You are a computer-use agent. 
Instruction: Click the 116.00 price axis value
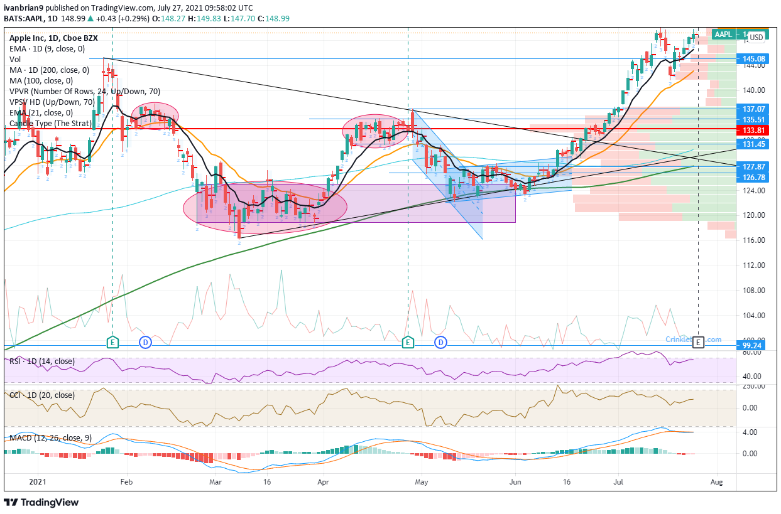coord(753,240)
